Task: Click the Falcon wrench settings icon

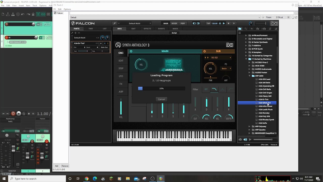Action: [115, 24]
